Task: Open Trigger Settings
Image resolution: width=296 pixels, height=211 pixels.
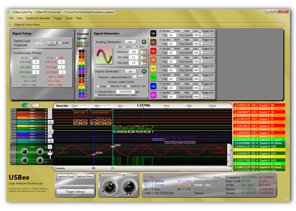Action: click(x=75, y=192)
